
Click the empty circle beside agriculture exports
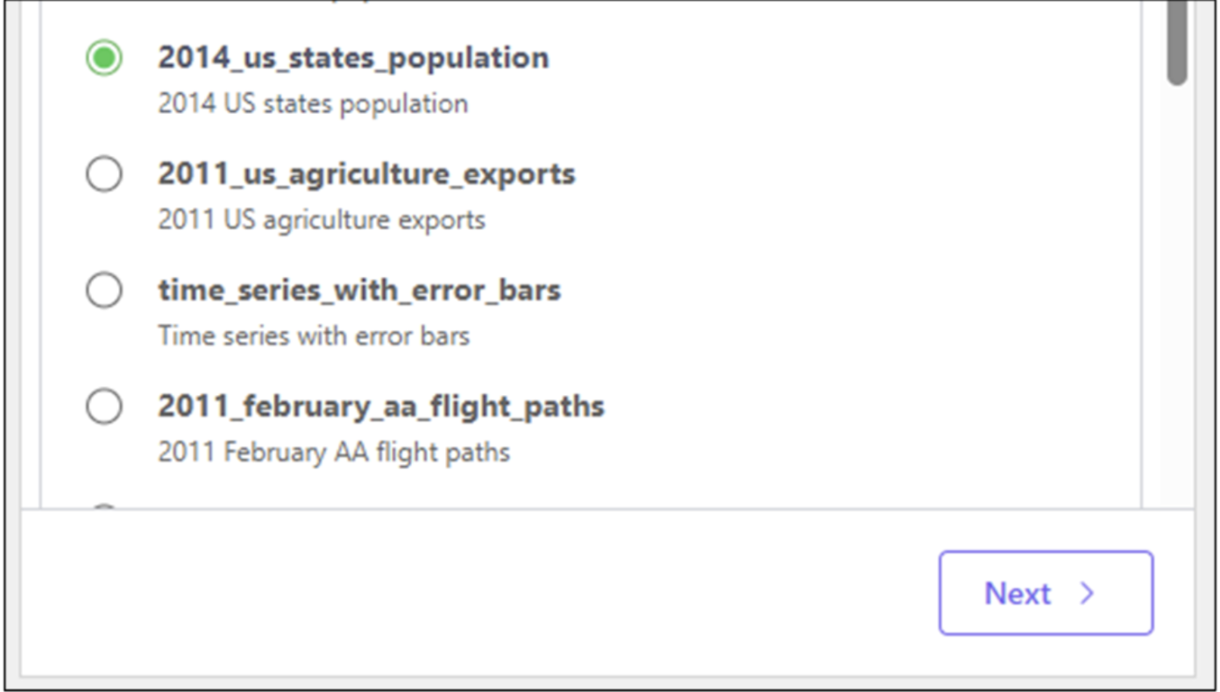(x=104, y=174)
